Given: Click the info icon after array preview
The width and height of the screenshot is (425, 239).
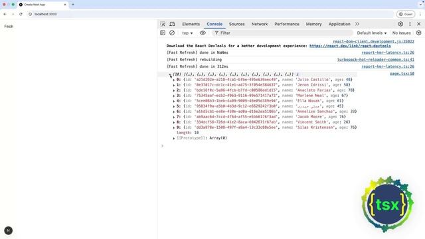Looking at the screenshot, I should (x=297, y=74).
